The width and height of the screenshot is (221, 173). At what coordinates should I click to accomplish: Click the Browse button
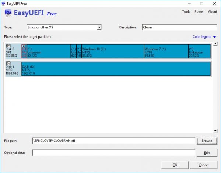pyautogui.click(x=207, y=141)
